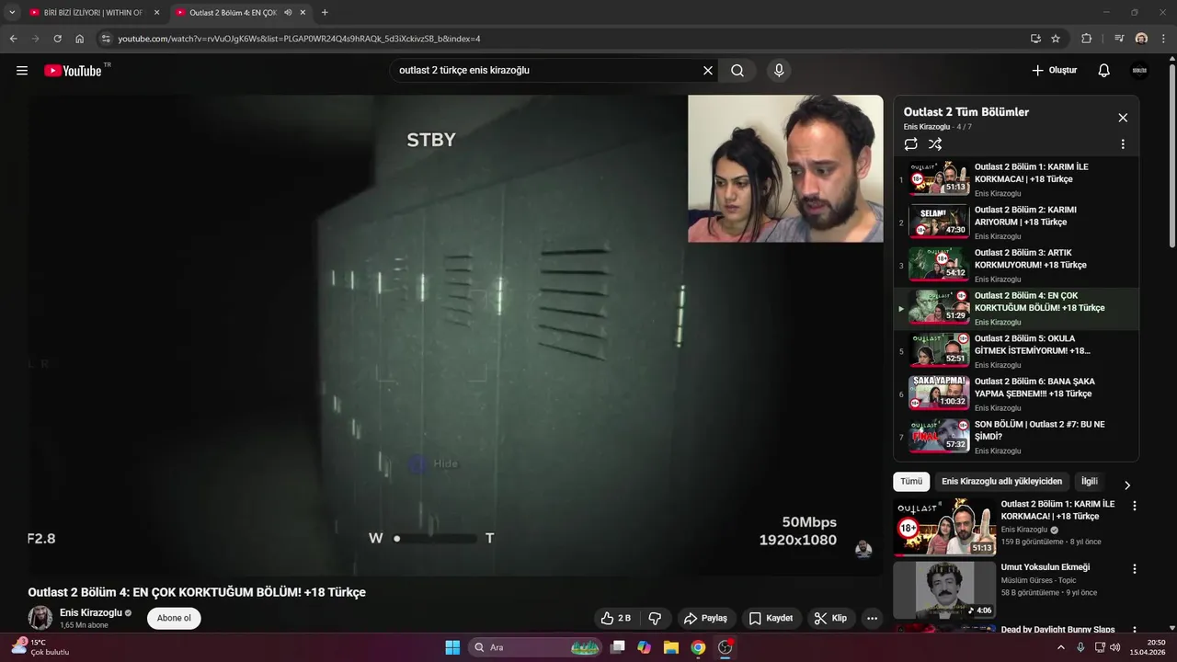Open Chrome three-dot menu
This screenshot has width=1177, height=662.
(x=1163, y=39)
